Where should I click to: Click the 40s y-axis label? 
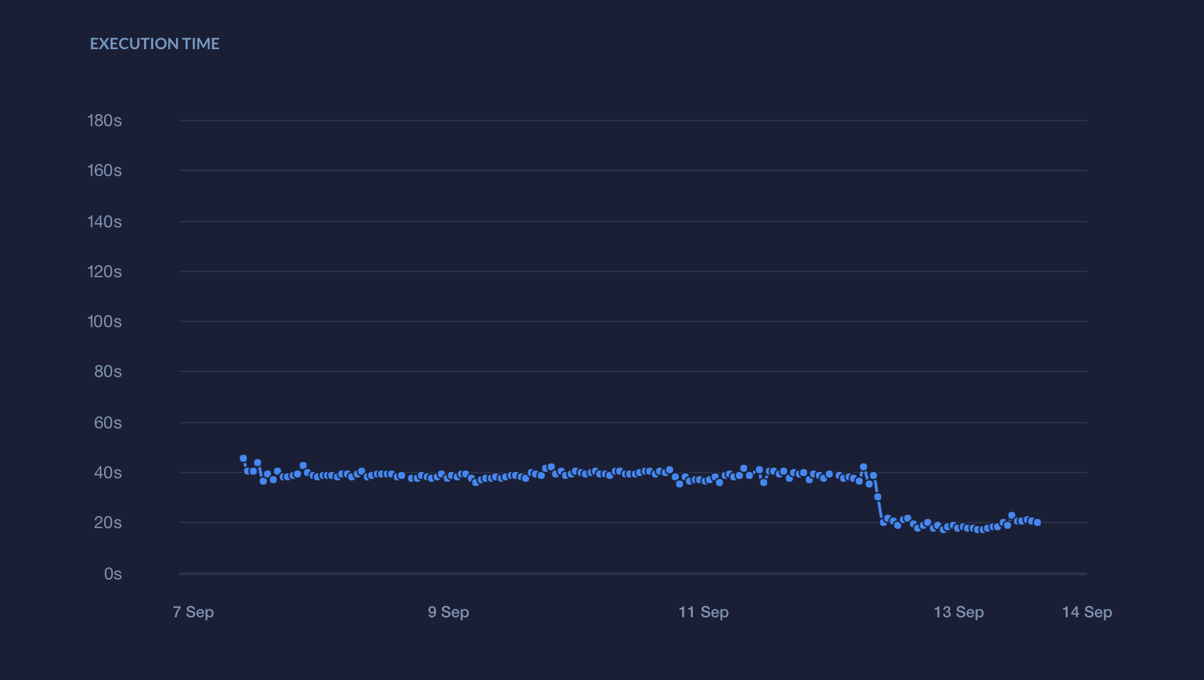(x=108, y=473)
